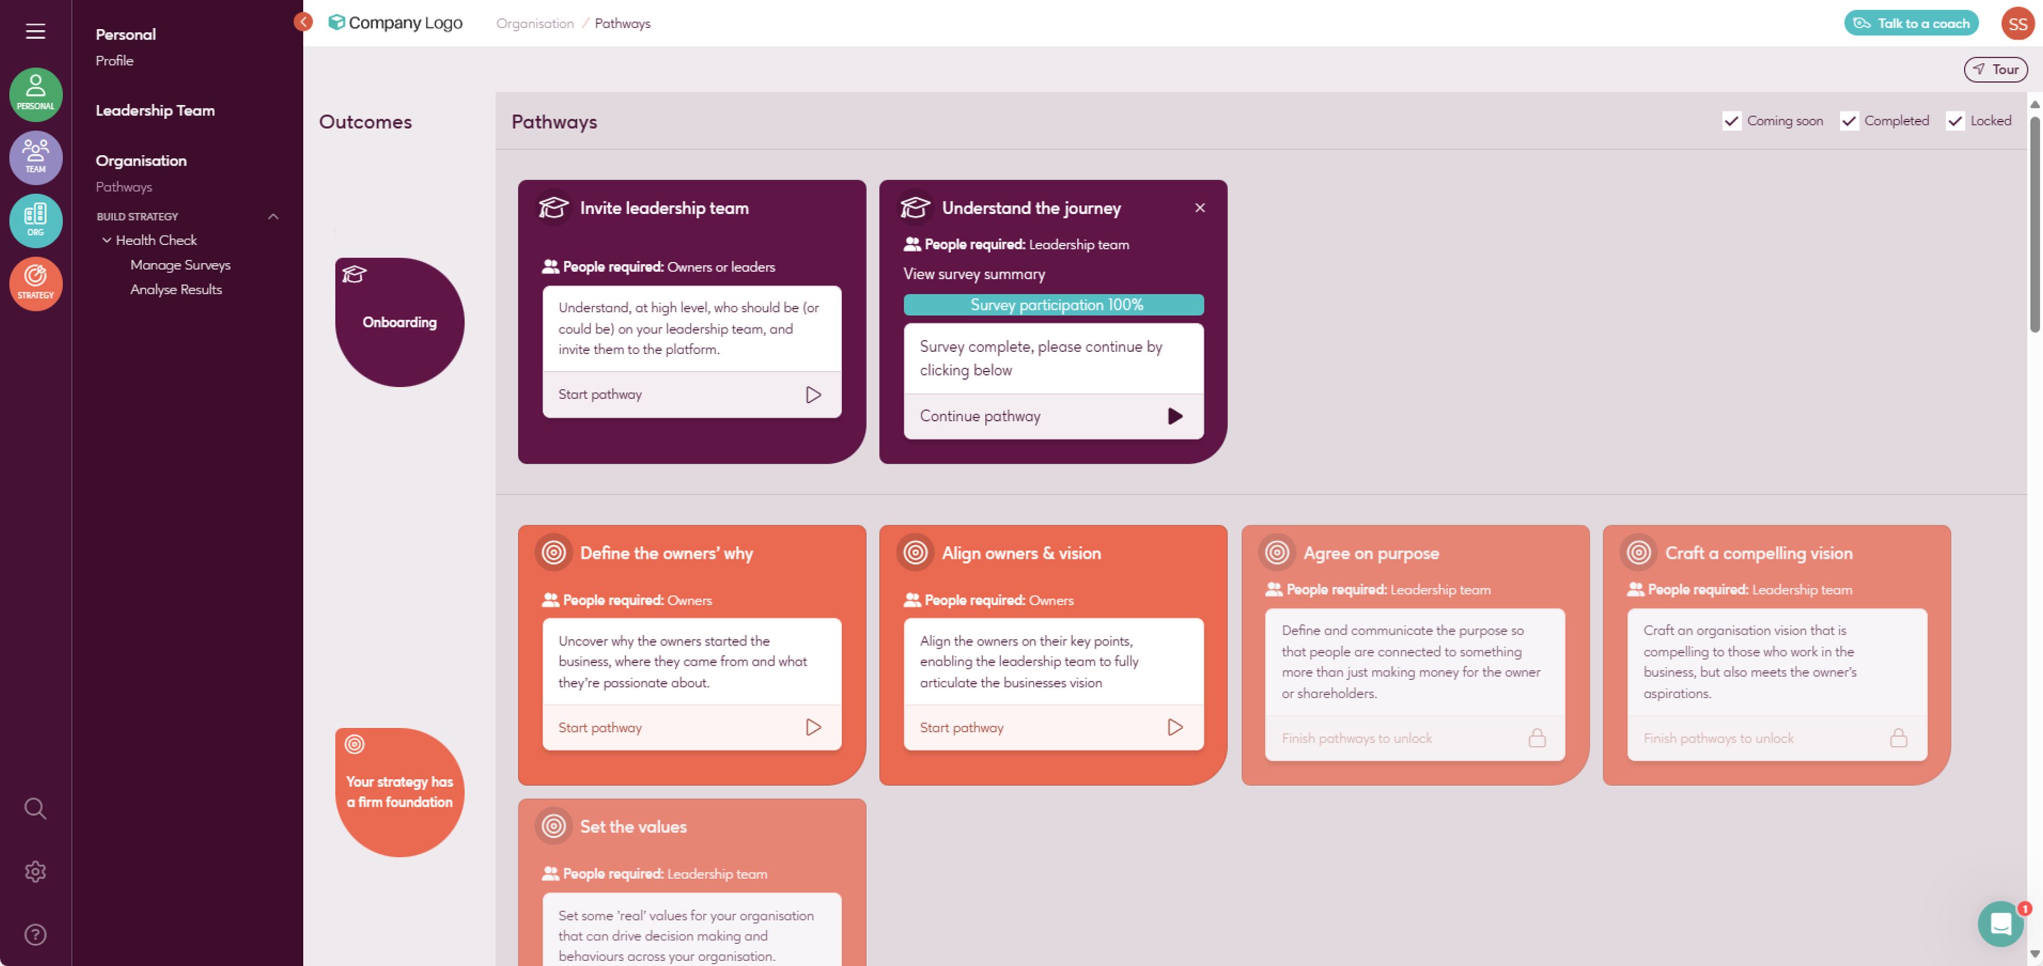Toggle the Coming soon checkbox
This screenshot has width=2043, height=966.
click(1731, 121)
